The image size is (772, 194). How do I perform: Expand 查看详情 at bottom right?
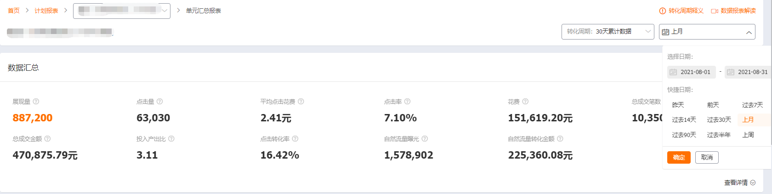tap(739, 183)
